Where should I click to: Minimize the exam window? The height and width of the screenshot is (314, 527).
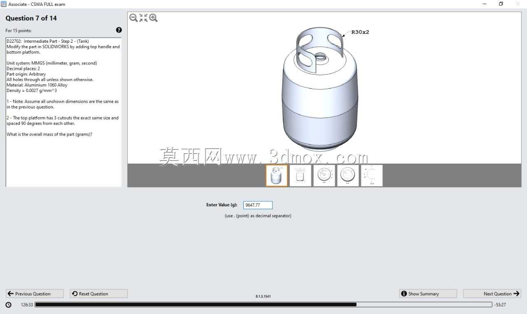(x=484, y=4)
